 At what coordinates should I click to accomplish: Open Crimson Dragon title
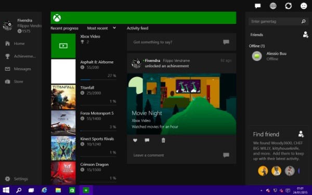tap(94, 164)
